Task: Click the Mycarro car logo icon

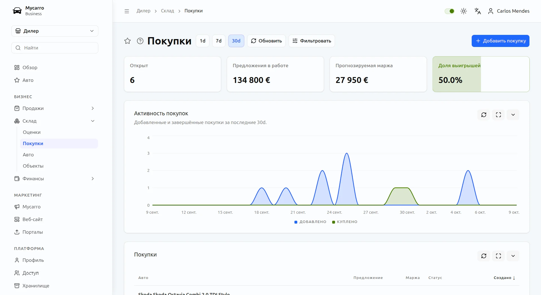Action: [17, 11]
